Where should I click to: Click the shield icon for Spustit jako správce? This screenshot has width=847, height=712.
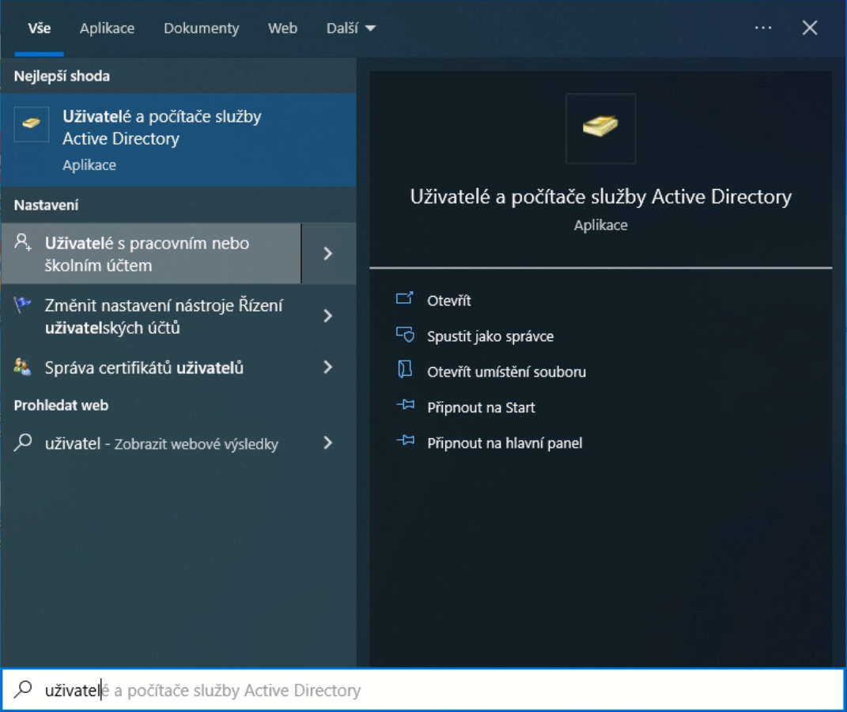click(405, 335)
